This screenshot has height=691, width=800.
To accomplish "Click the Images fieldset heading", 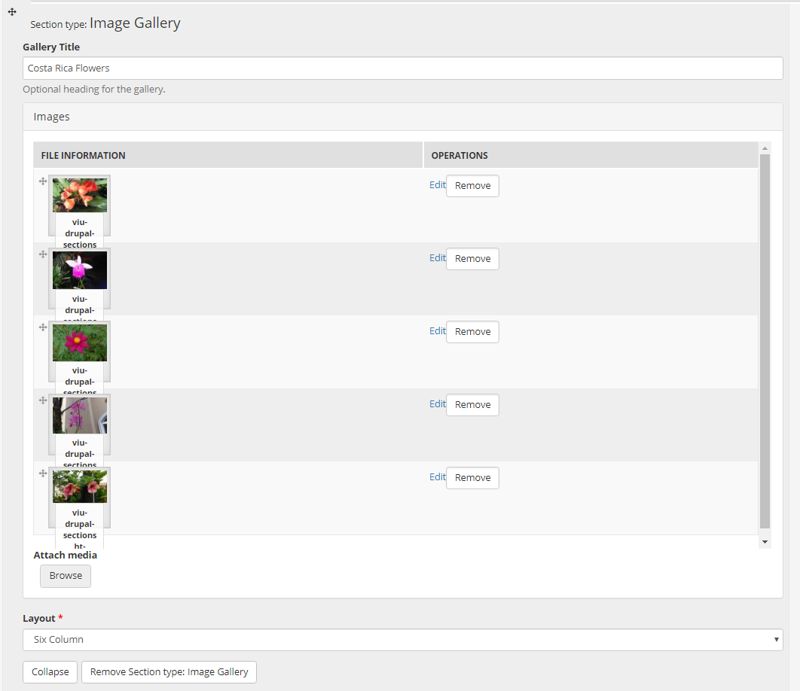I will click(x=51, y=117).
